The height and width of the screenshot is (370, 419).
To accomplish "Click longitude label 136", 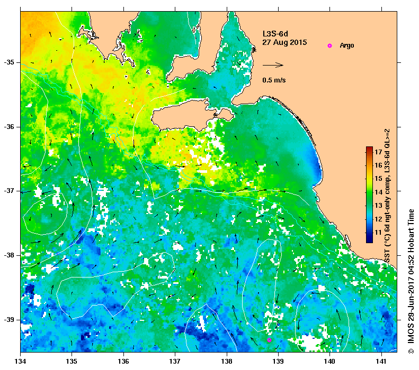I will point(123,361).
